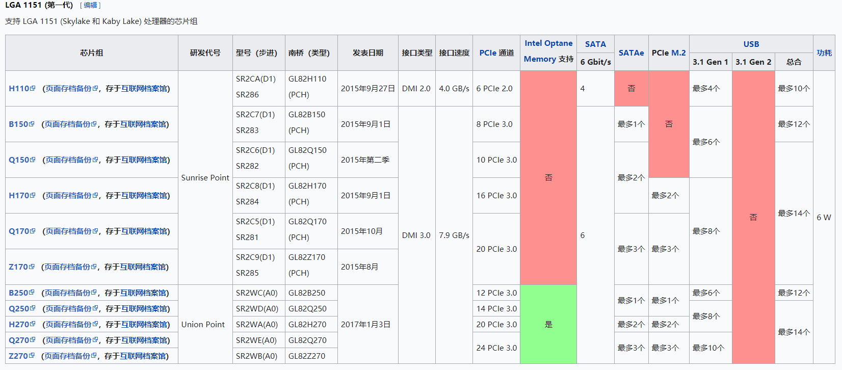Follow the 功耗 header link
The width and height of the screenshot is (842, 370).
824,53
